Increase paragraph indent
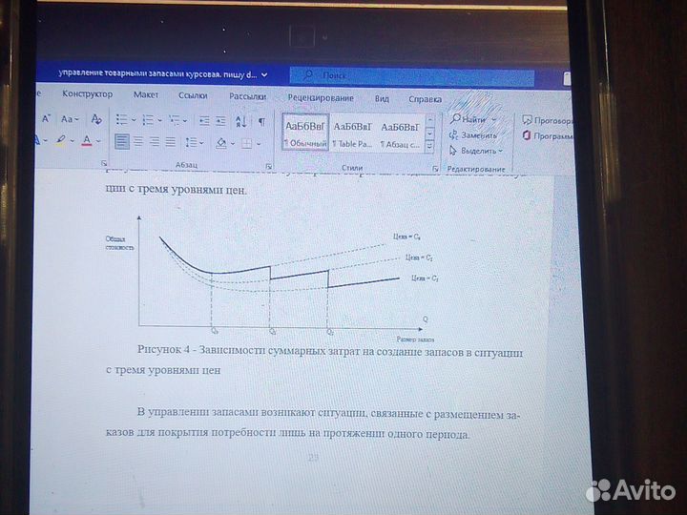This screenshot has height=515, width=687. click(x=220, y=121)
